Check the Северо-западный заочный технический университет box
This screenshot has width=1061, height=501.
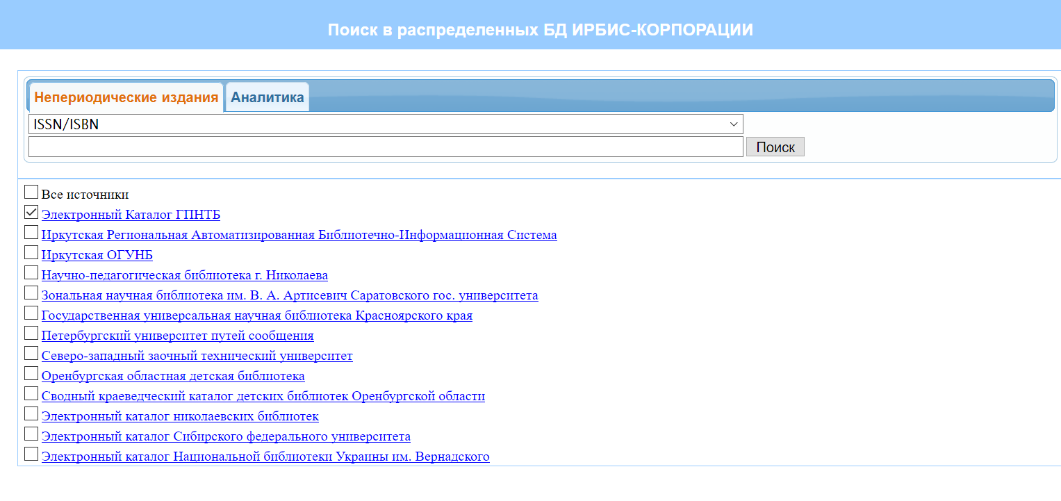point(31,353)
